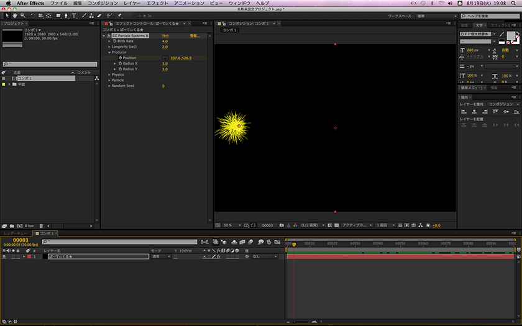Toggle Birth Rate stopwatch
Screen dimensions: 522x326
tap(114, 41)
